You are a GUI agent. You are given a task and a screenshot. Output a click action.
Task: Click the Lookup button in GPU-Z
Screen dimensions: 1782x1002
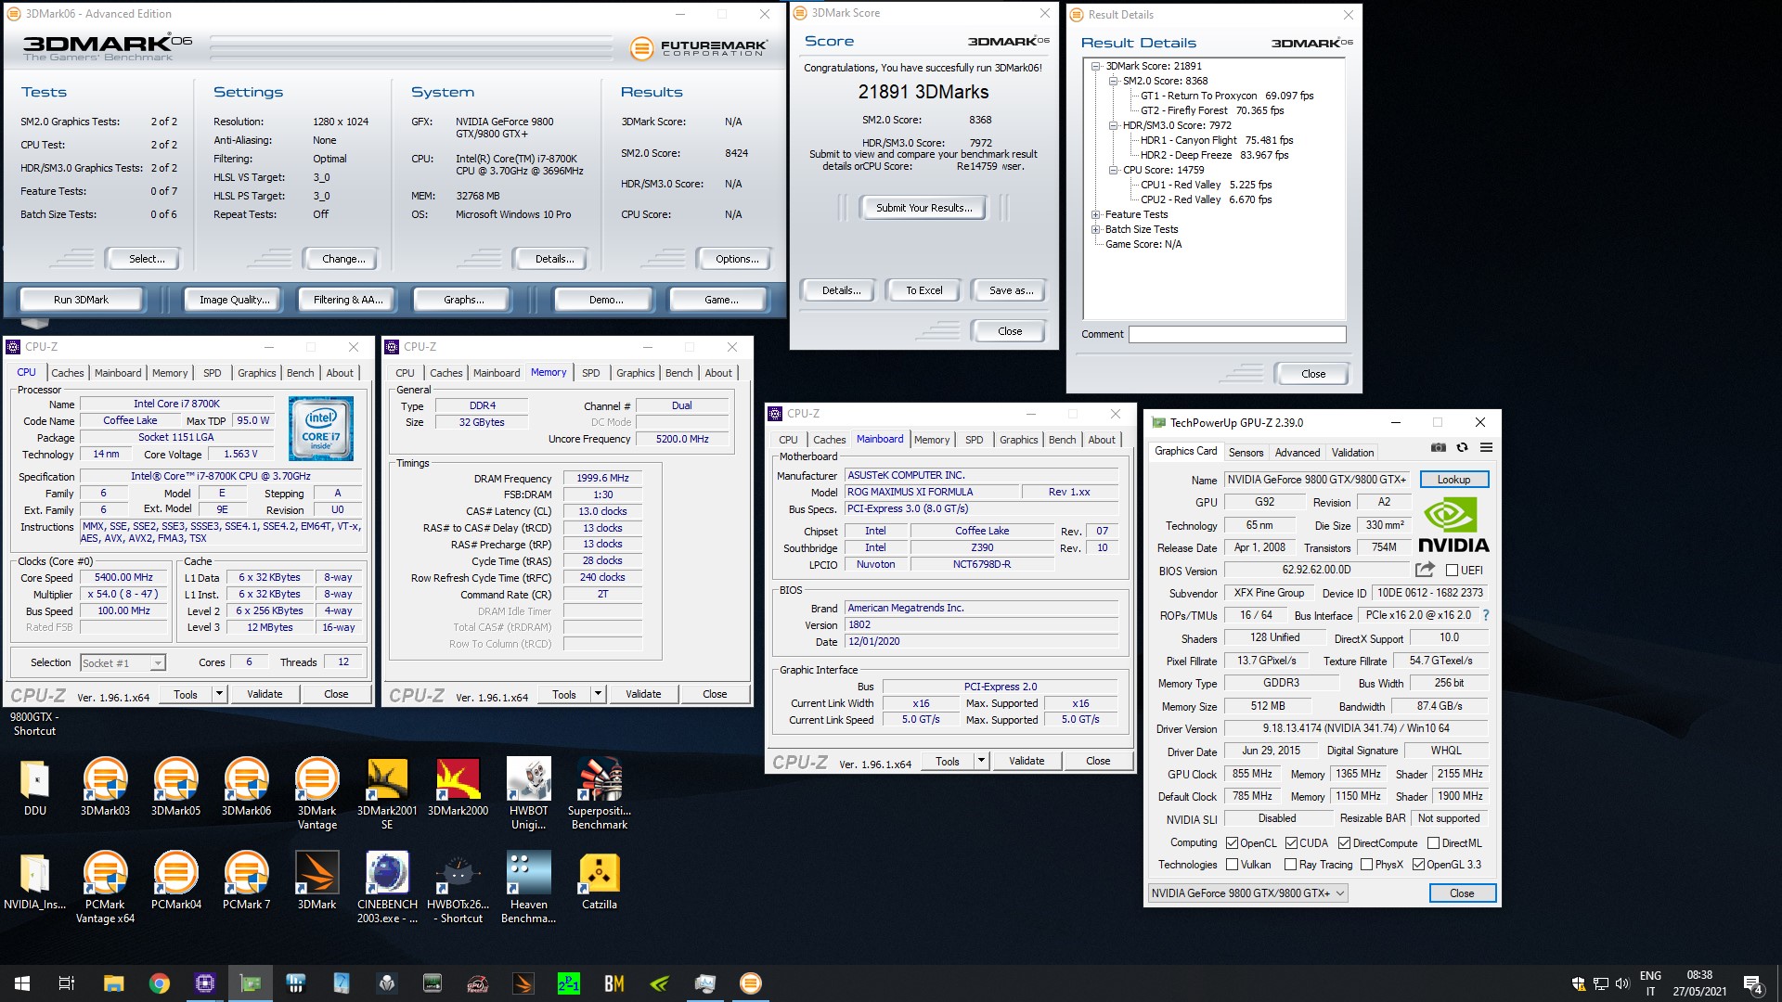pos(1453,480)
